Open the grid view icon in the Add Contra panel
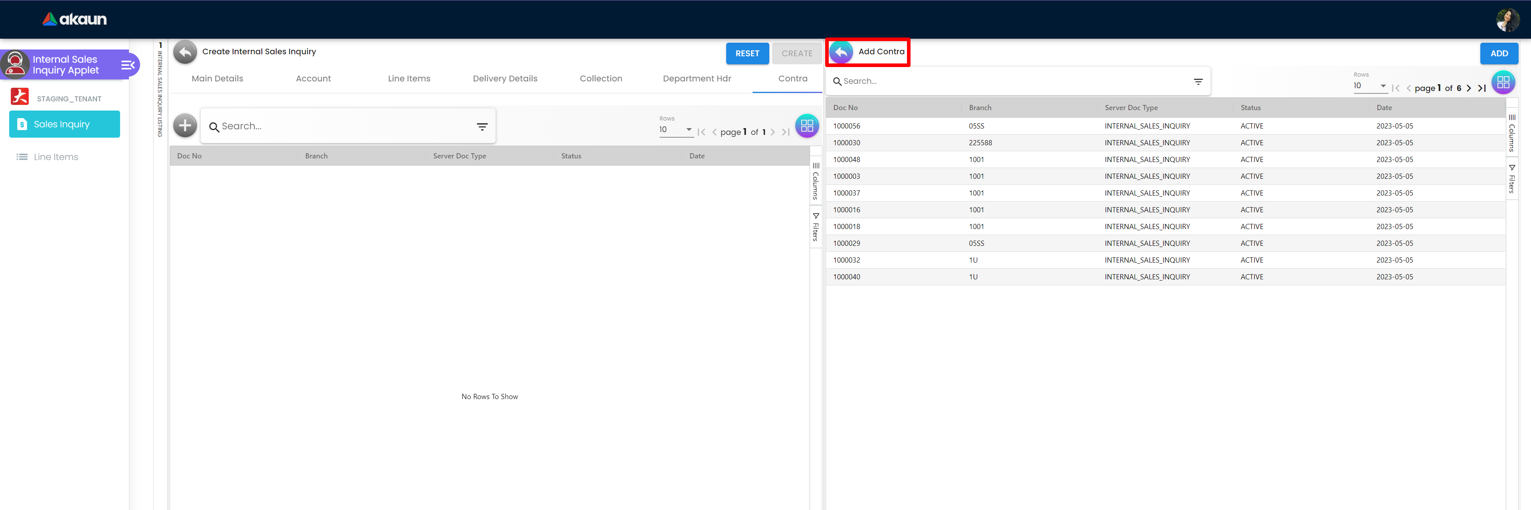Image resolution: width=1531 pixels, height=510 pixels. pyautogui.click(x=1503, y=82)
